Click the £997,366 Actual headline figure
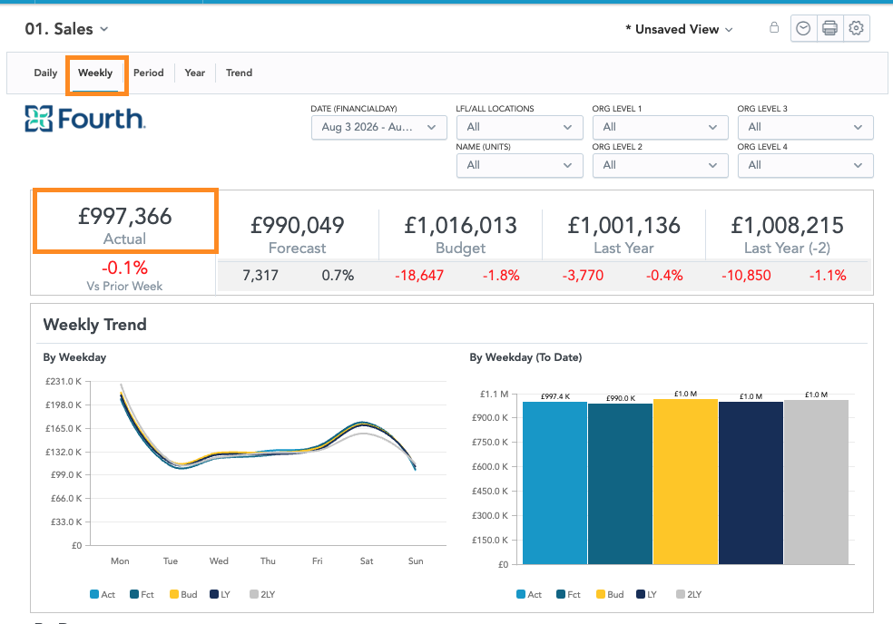 pos(124,217)
